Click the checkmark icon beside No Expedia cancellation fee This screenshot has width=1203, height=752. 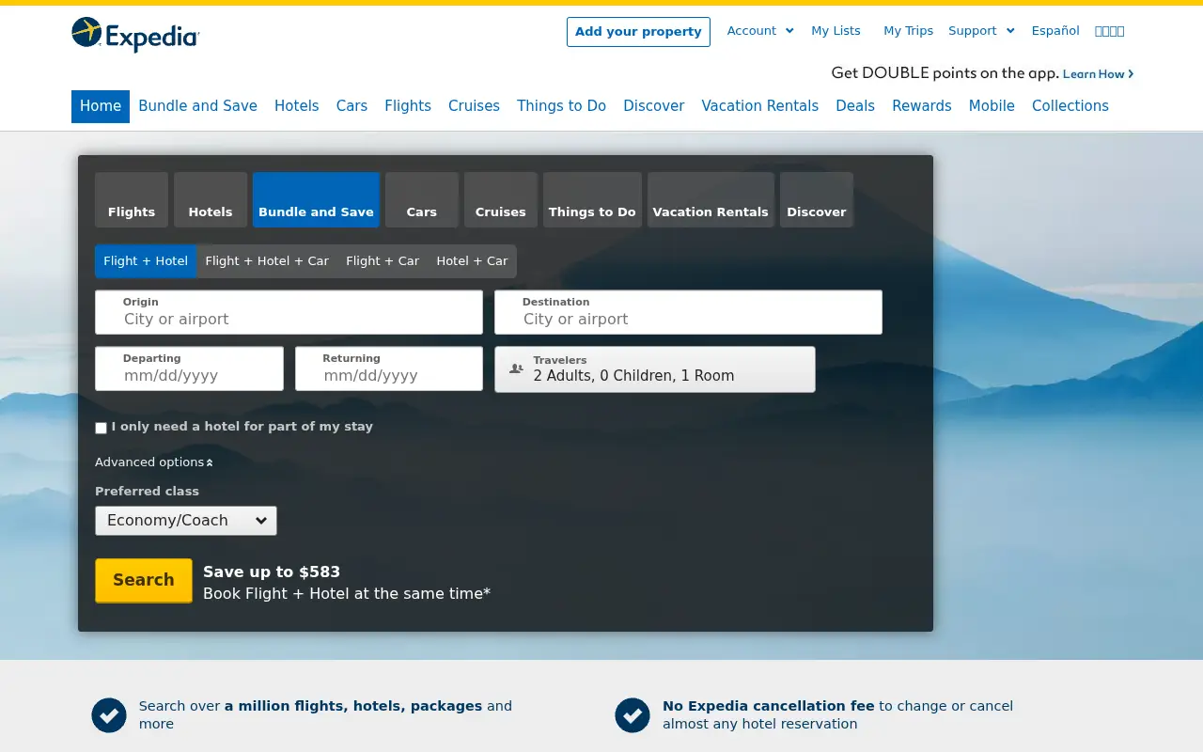click(x=633, y=714)
